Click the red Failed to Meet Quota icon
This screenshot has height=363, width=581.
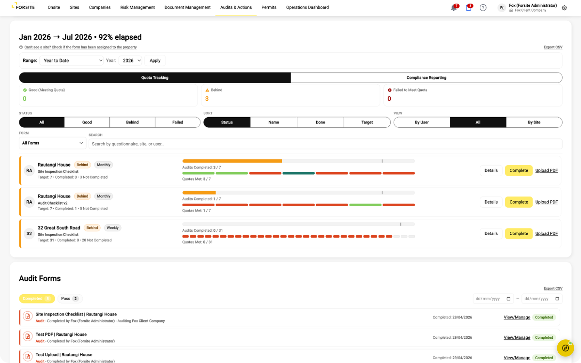pos(390,90)
